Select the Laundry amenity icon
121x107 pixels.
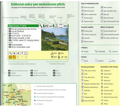102,87
